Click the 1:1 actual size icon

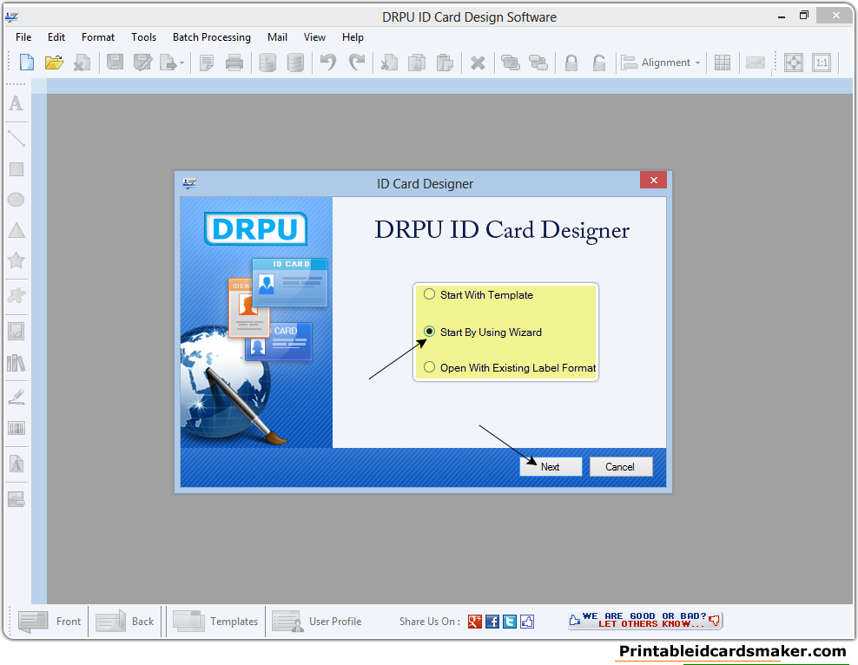click(x=822, y=63)
